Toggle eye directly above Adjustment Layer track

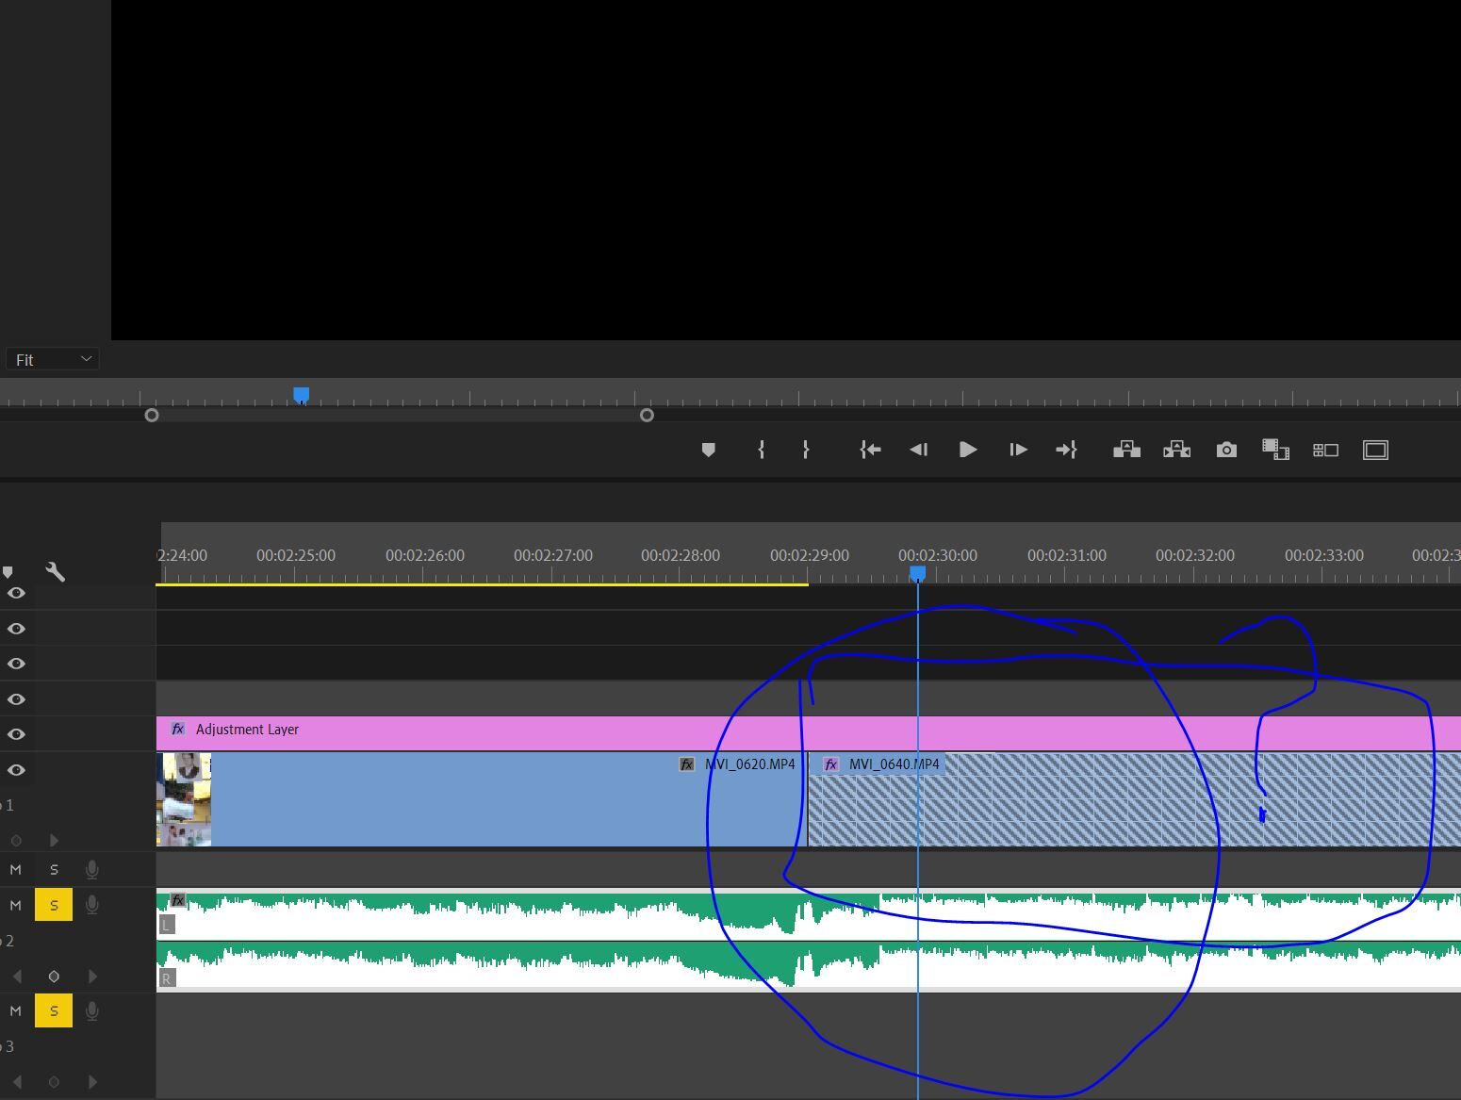pos(16,699)
